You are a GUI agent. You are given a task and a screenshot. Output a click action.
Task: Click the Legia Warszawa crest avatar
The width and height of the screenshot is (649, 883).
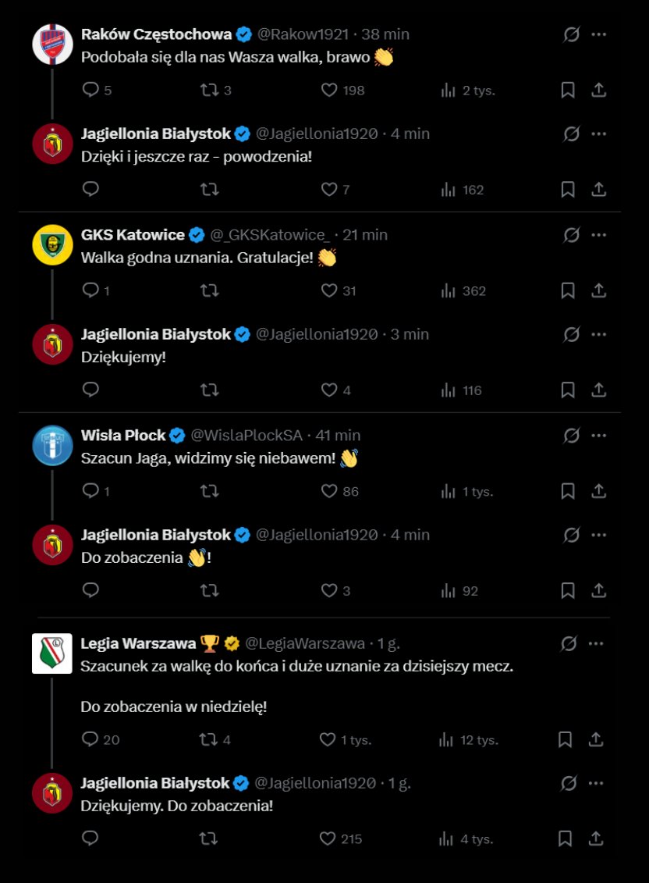52,653
